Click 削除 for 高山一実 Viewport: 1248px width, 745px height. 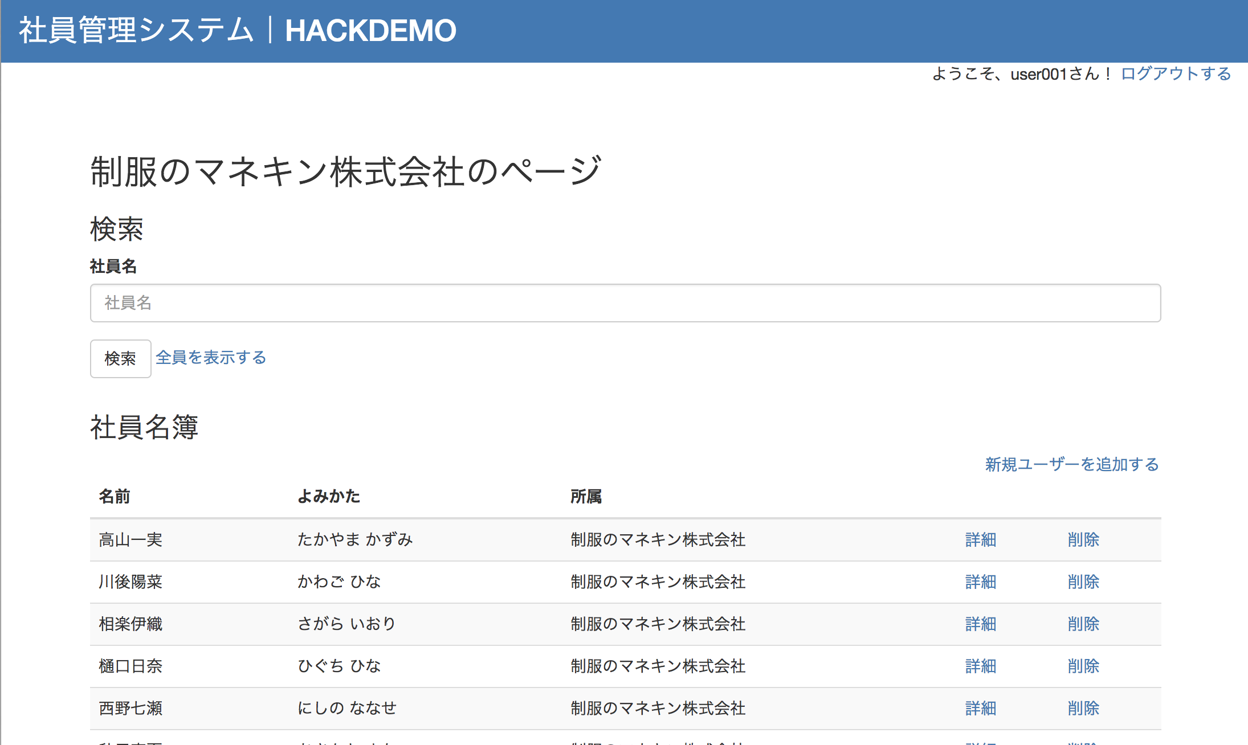1083,540
